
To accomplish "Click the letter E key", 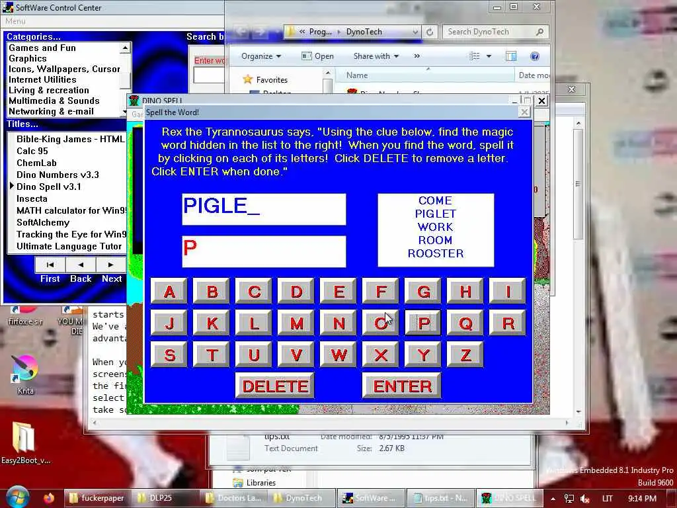I will point(338,292).
